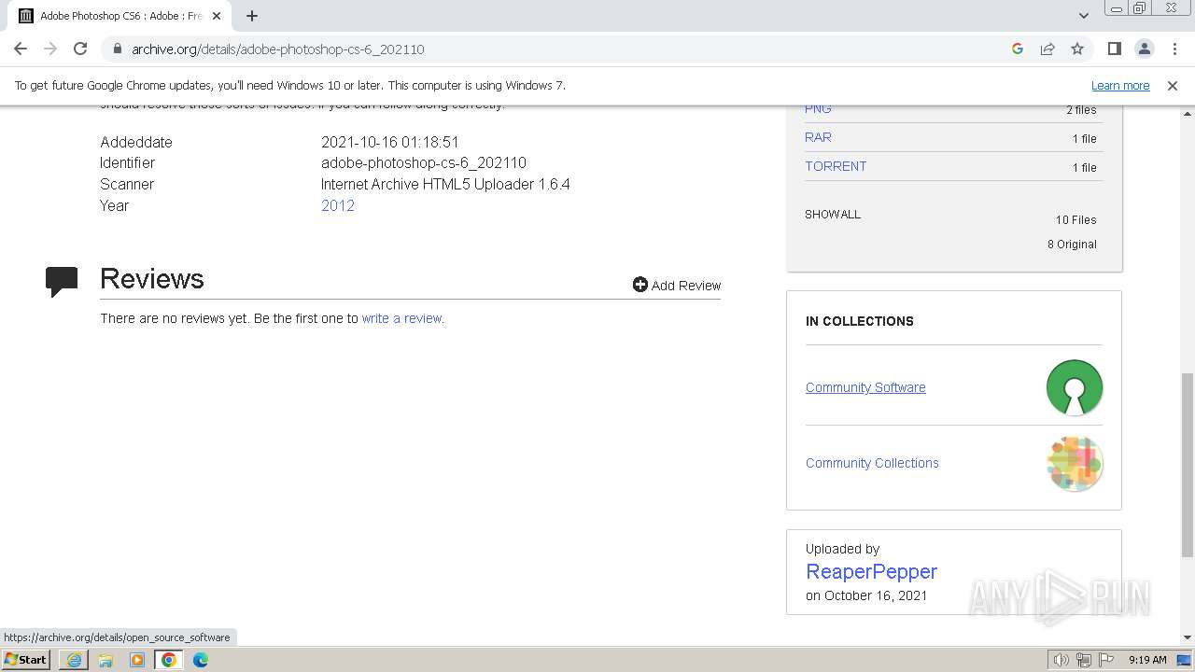Screen dimensions: 1195x672
Task: Open the RAR download option
Action: tap(818, 137)
